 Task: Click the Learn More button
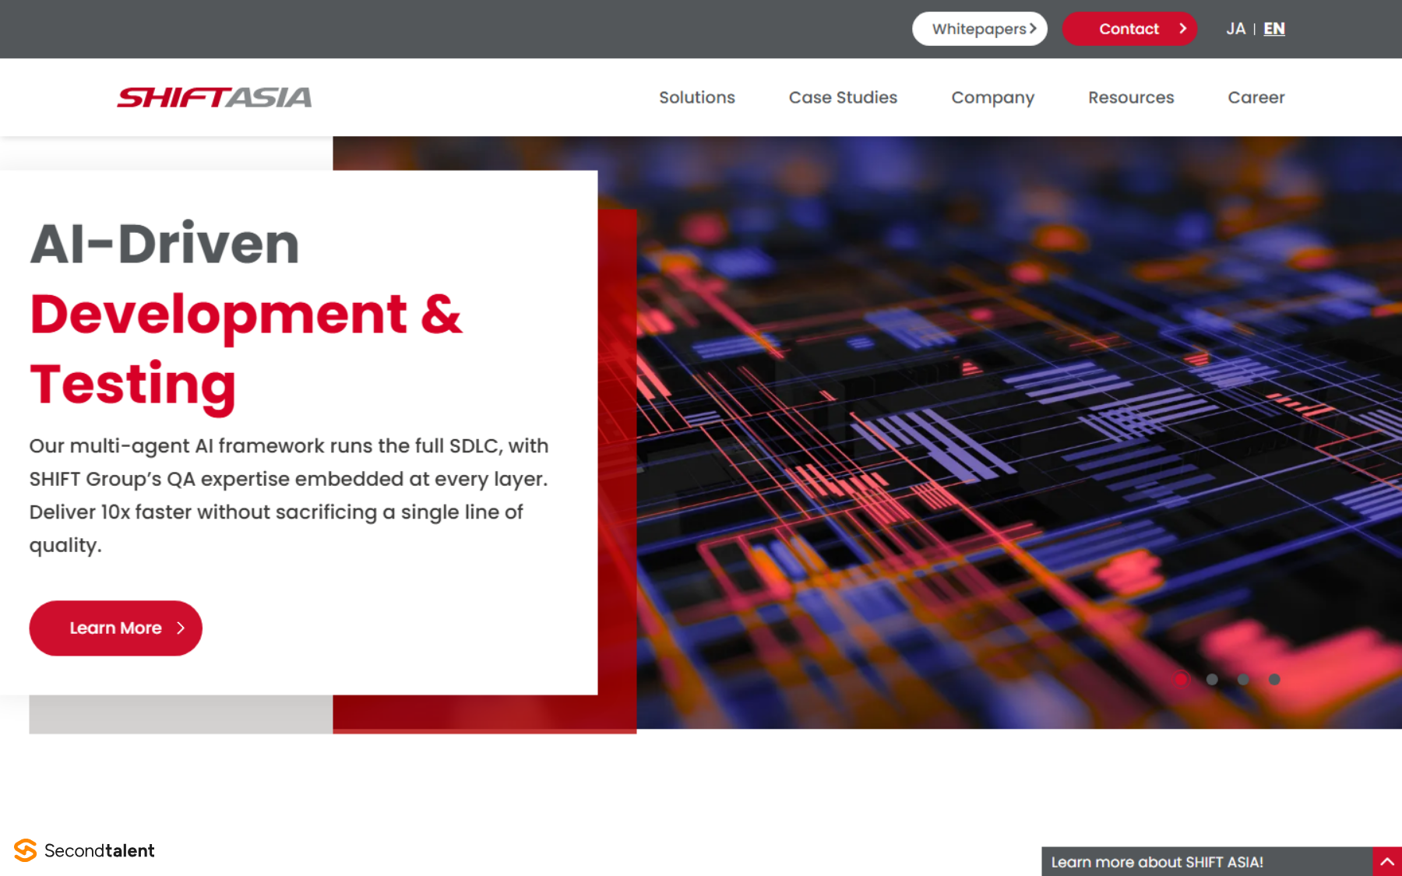pyautogui.click(x=116, y=628)
